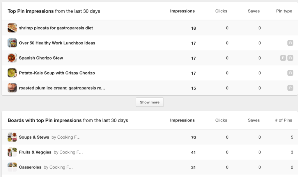Viewport: 298px width, 177px height.
Task: Sort top pins by Saves column header
Action: click(x=253, y=11)
